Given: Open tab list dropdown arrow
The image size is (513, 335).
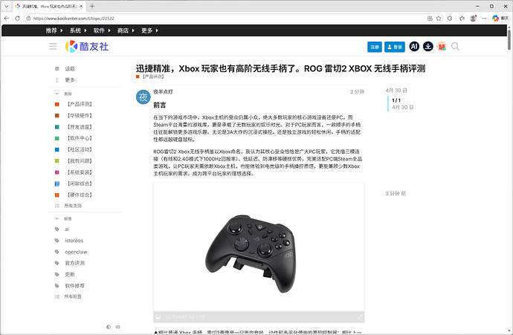Looking at the screenshot, I should coord(6,6).
